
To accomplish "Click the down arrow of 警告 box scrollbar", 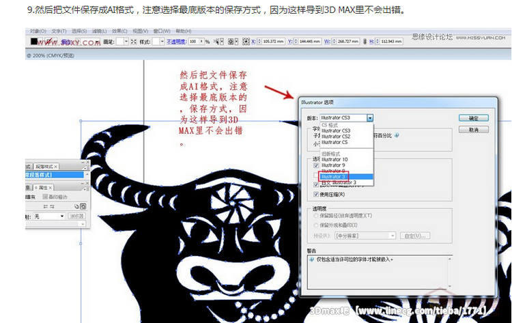I will click(450, 286).
